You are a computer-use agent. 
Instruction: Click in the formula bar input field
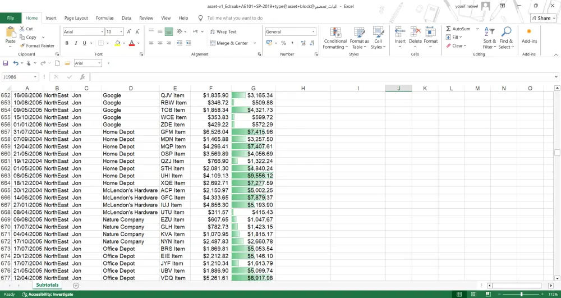[321, 77]
